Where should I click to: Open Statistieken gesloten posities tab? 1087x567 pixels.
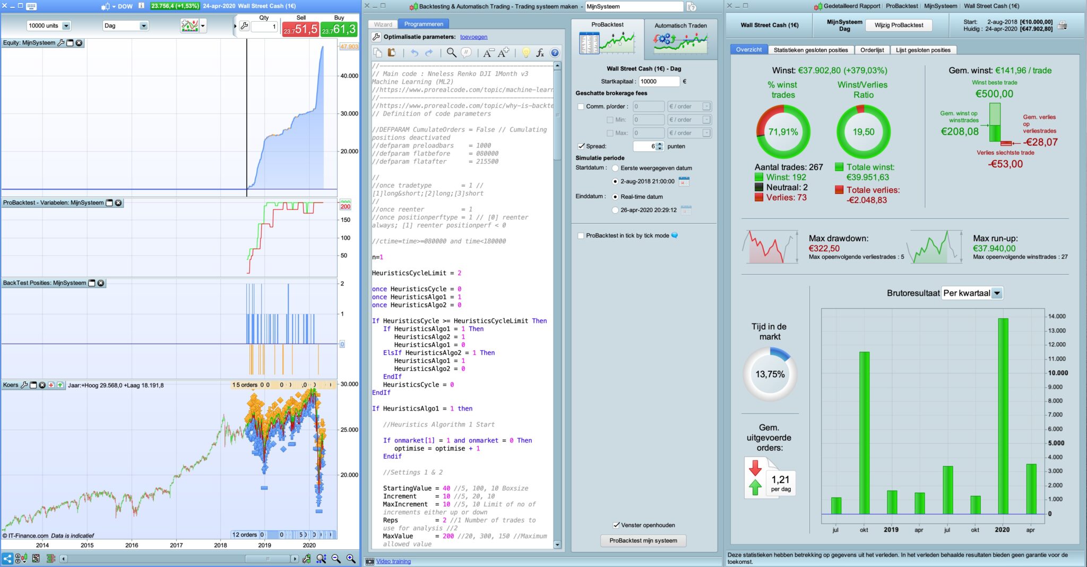pos(810,50)
